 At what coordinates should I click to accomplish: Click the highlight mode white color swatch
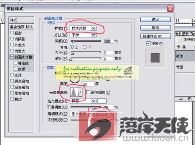(x=102, y=101)
